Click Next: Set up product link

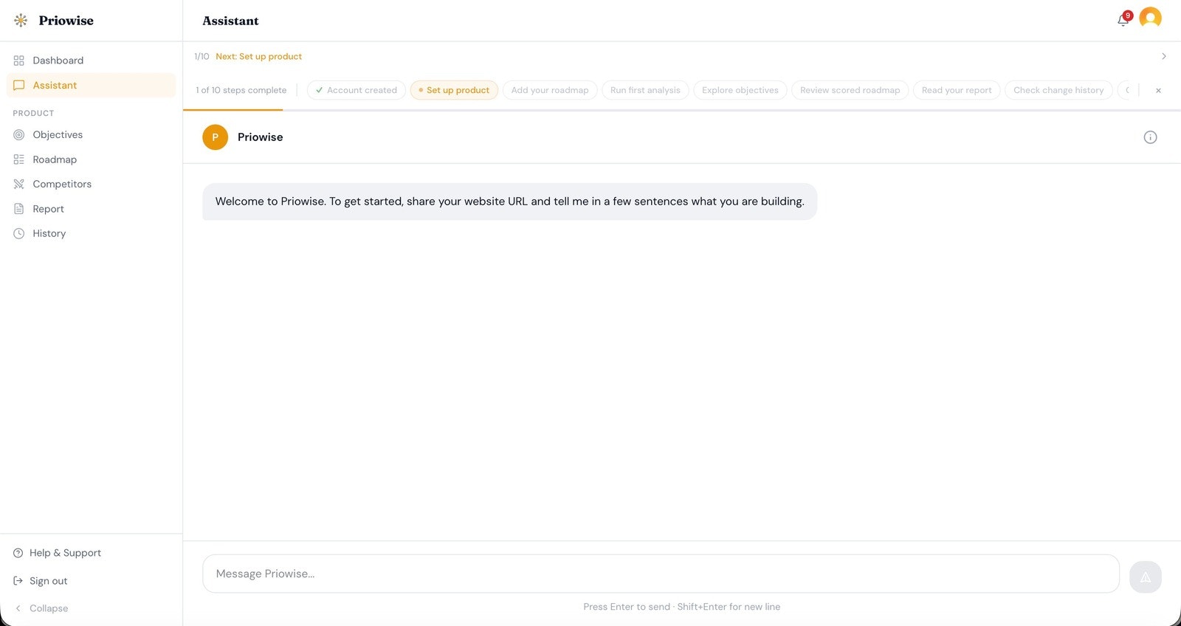259,56
